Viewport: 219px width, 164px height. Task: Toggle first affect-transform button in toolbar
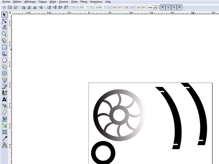pos(163,7)
